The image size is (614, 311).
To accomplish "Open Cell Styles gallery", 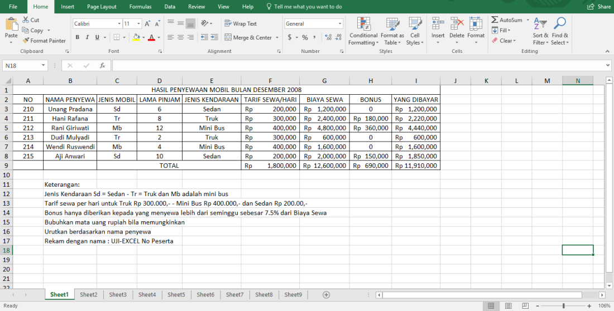I will point(415,31).
